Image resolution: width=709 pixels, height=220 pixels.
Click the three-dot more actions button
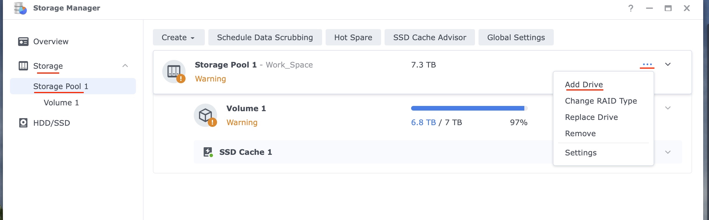point(647,64)
